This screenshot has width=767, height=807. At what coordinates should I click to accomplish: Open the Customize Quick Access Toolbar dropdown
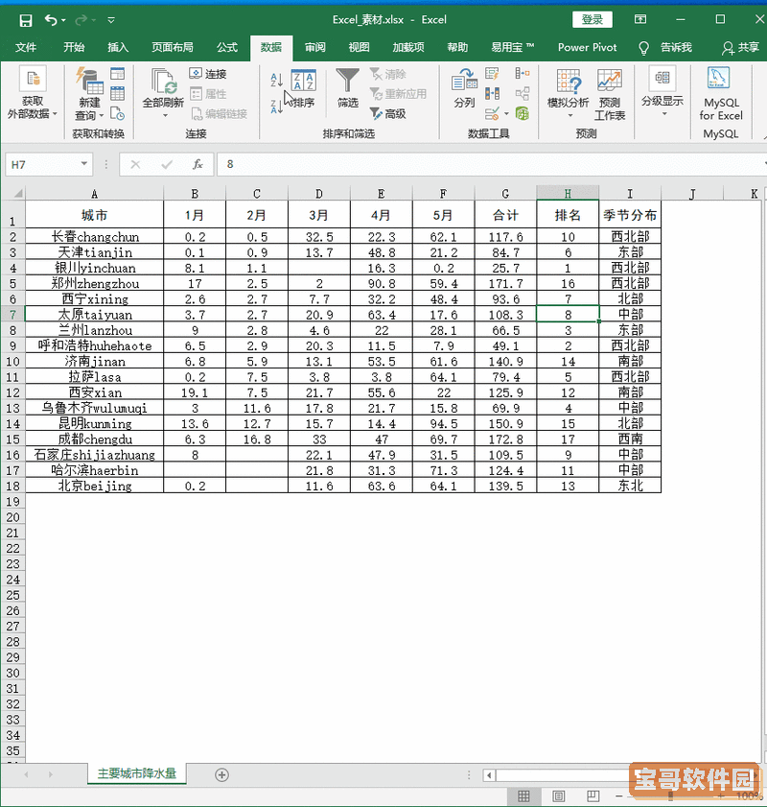(111, 20)
